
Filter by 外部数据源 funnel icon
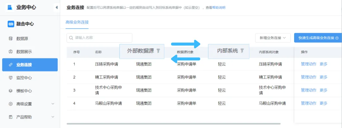click(x=158, y=51)
